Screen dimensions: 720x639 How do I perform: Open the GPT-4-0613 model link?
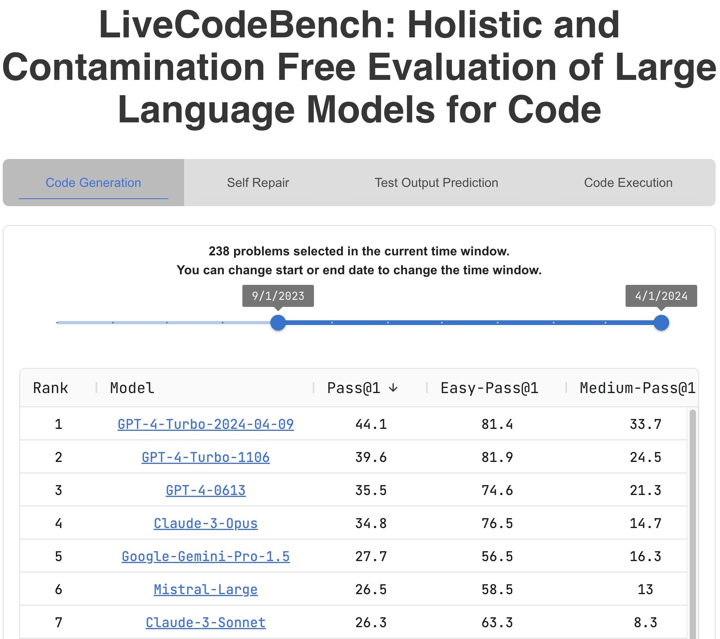pos(206,490)
